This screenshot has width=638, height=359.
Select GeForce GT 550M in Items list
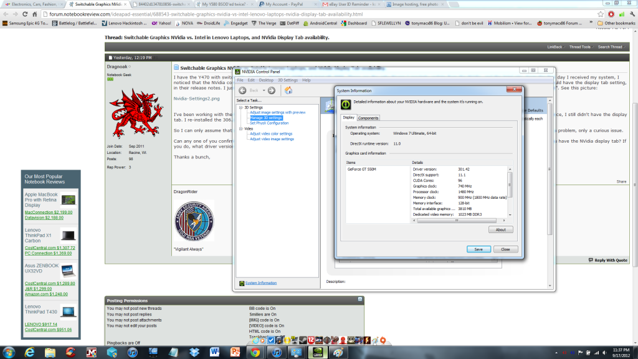361,170
